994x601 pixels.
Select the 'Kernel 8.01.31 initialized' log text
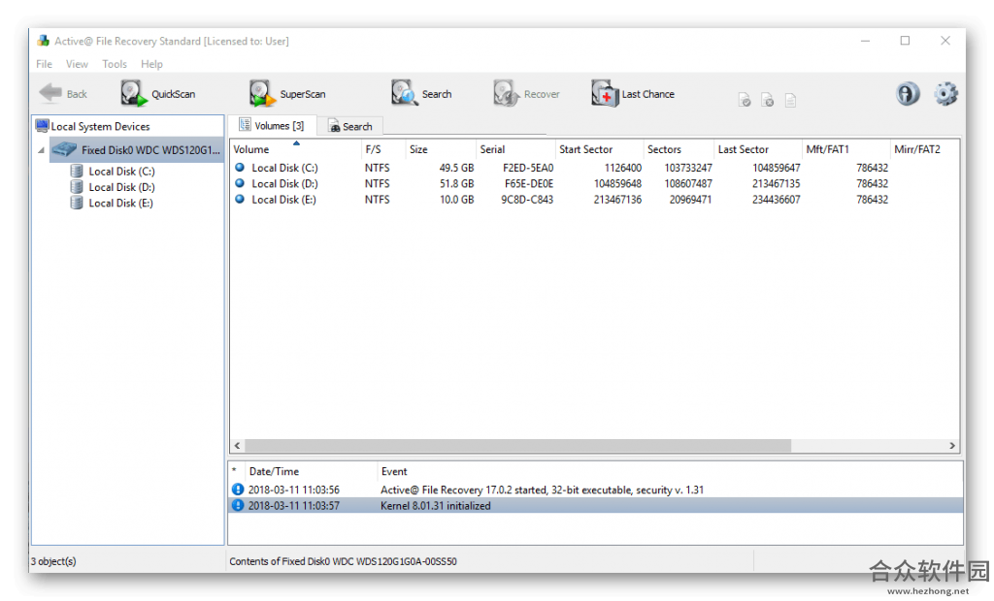click(436, 505)
